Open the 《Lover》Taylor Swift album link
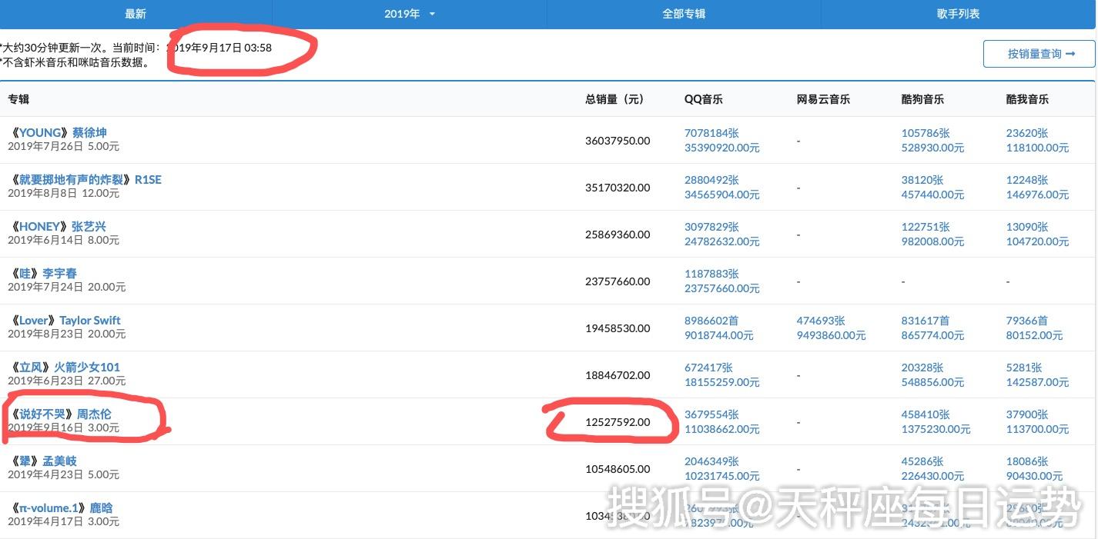This screenshot has height=539, width=1098. pos(65,320)
